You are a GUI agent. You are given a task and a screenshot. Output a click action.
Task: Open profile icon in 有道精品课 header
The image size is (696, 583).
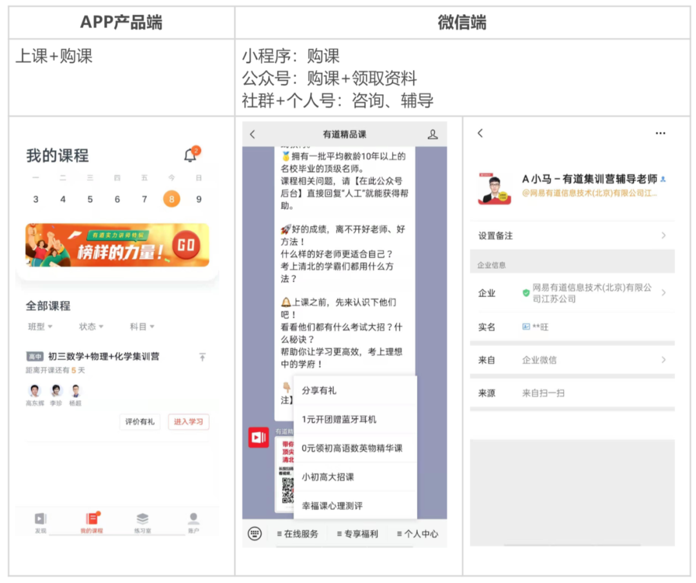(433, 134)
